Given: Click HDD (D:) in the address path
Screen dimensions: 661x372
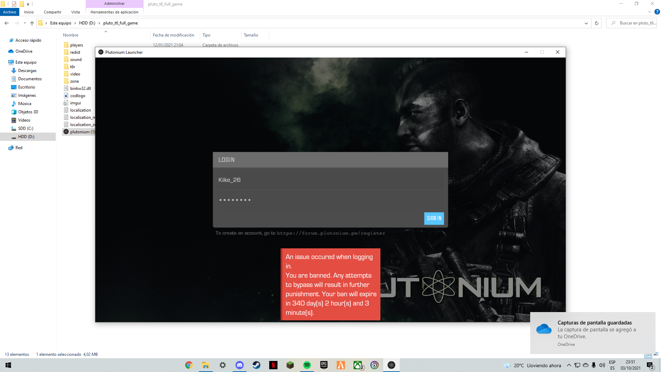Looking at the screenshot, I should pos(87,23).
